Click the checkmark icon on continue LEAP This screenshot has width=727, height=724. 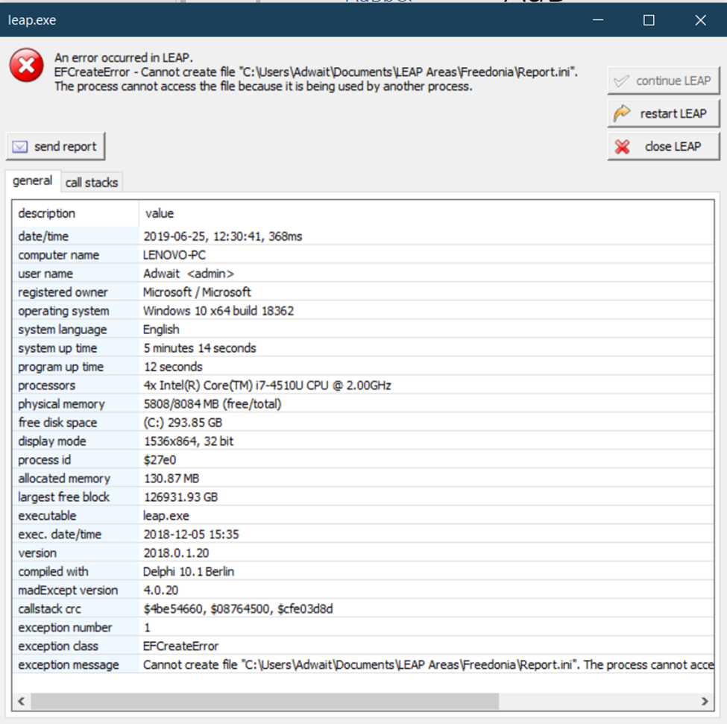(x=621, y=81)
